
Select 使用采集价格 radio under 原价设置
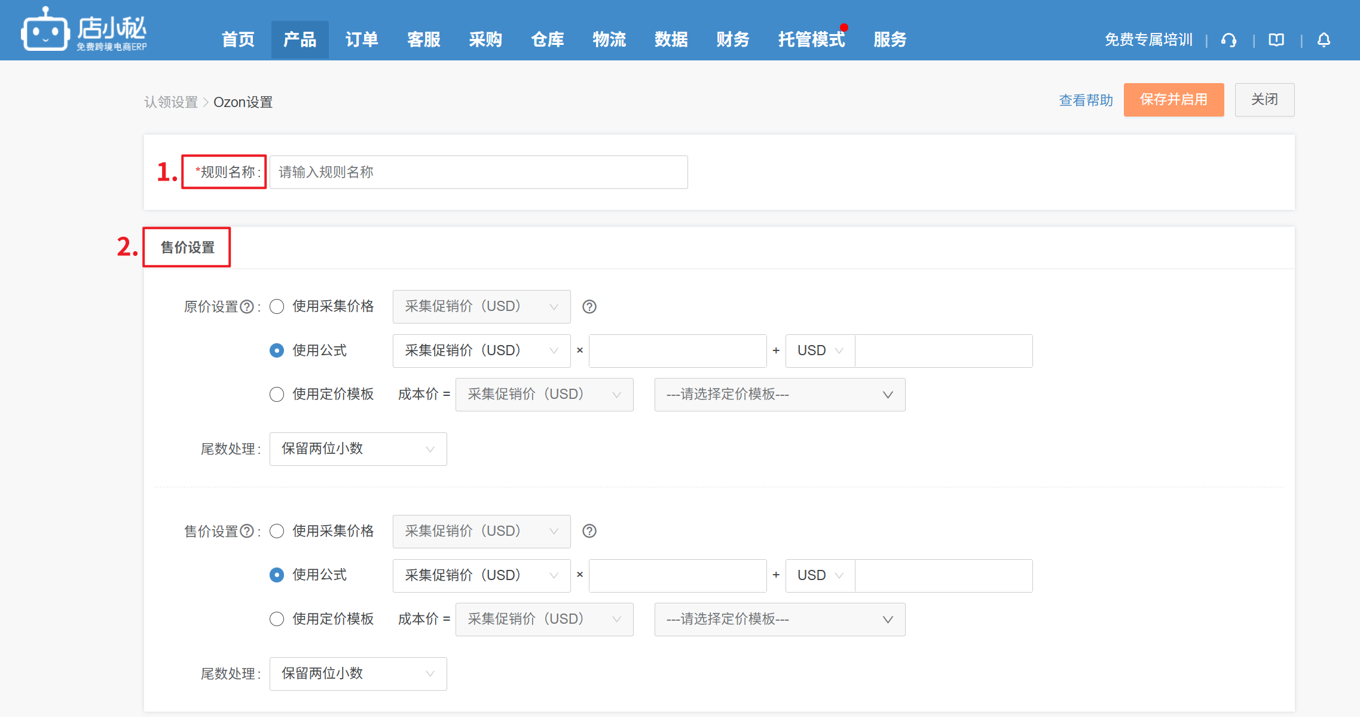[x=277, y=307]
